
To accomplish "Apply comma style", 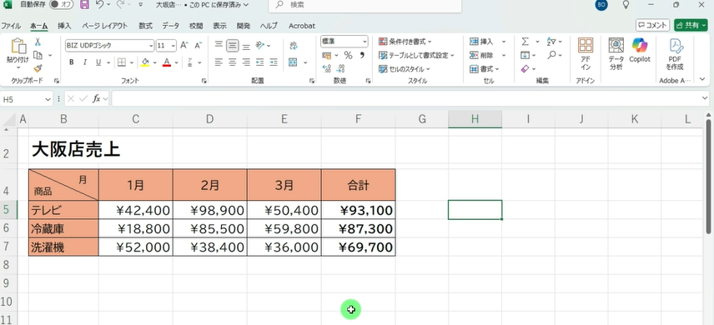I will coord(363,55).
